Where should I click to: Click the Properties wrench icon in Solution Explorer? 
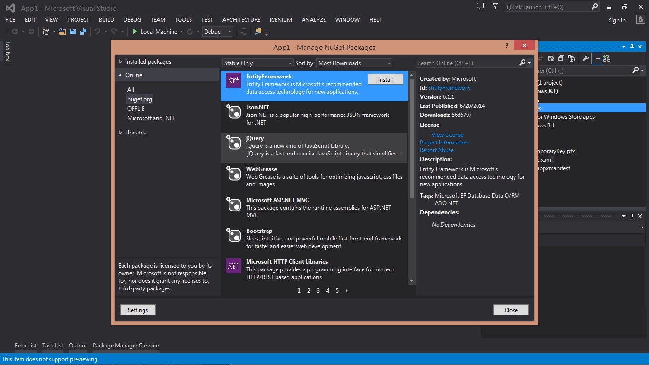pos(586,58)
